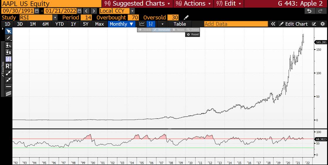Screen dimensions: 328x165
Task: Select the arrow pointer tool
Action: click(x=9, y=31)
